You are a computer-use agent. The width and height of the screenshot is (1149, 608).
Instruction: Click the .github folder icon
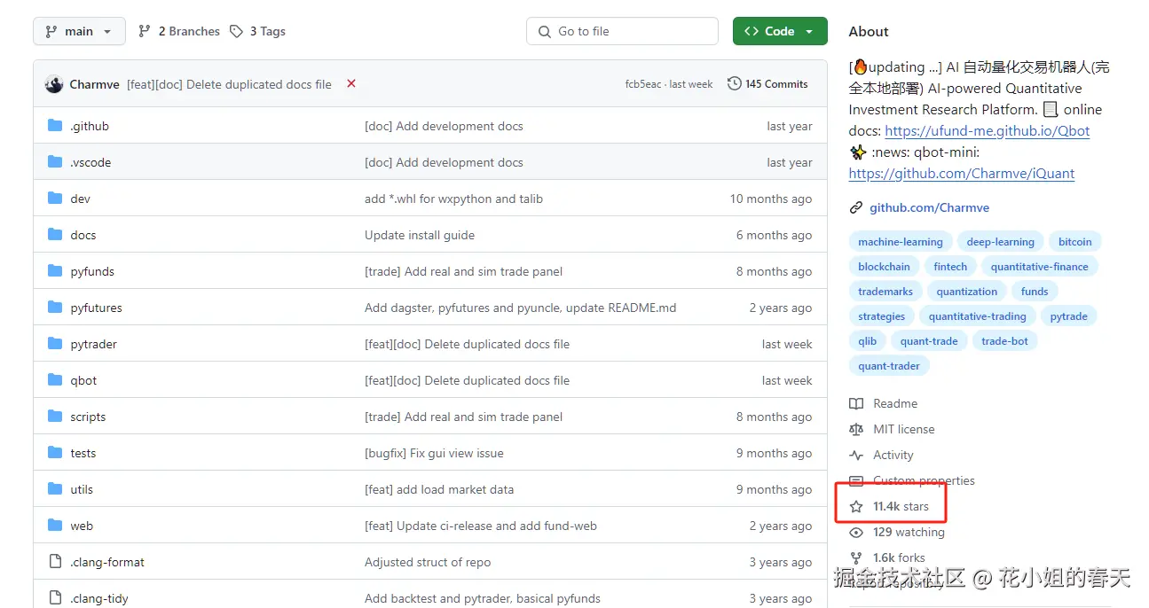[55, 126]
